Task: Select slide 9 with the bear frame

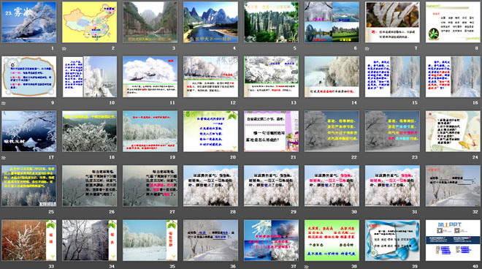Action: coord(29,77)
